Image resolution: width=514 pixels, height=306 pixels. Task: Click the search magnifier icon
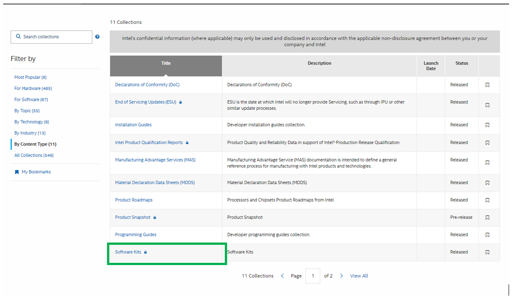[x=18, y=36]
